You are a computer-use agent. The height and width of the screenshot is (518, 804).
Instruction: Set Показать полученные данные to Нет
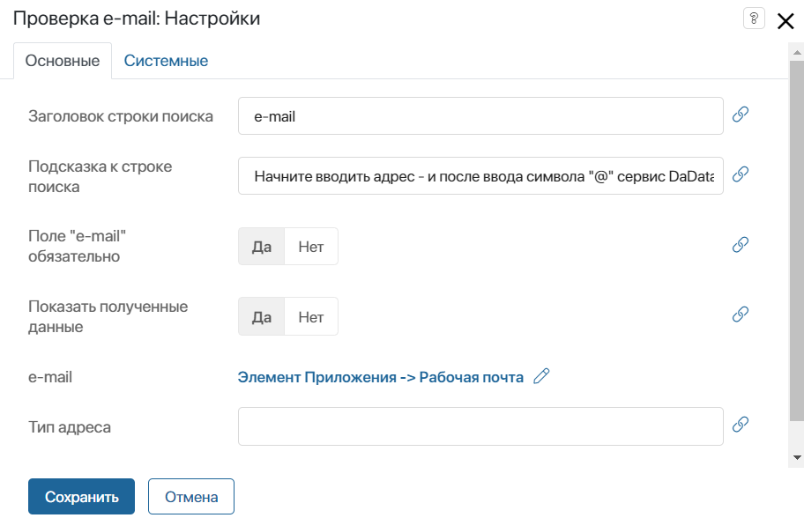[310, 316]
